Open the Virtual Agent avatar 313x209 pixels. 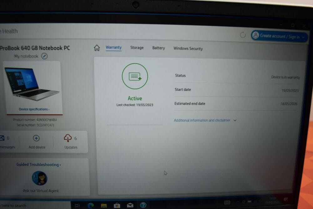coord(39,178)
